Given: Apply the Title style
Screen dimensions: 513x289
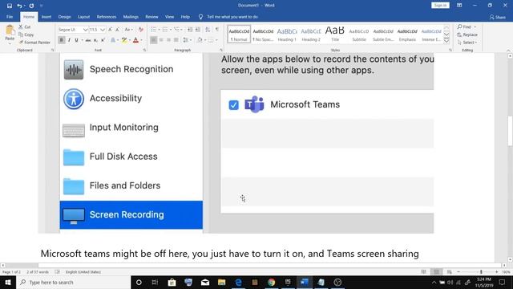Looking at the screenshot, I should click(335, 34).
